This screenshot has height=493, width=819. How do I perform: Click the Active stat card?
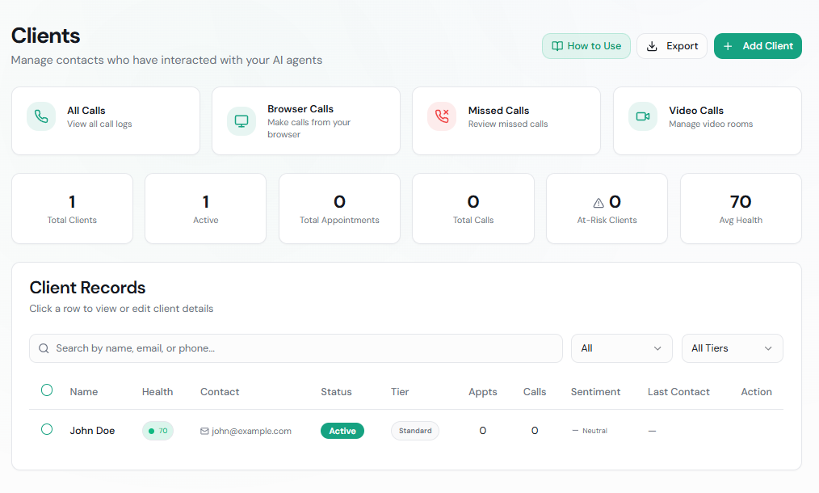tap(206, 209)
